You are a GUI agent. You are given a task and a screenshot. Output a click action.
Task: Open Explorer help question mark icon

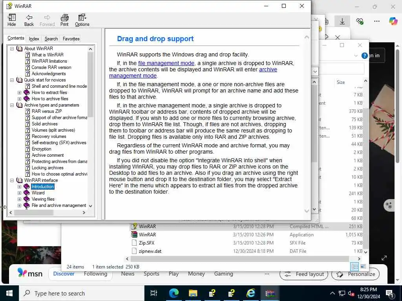tap(364, 56)
